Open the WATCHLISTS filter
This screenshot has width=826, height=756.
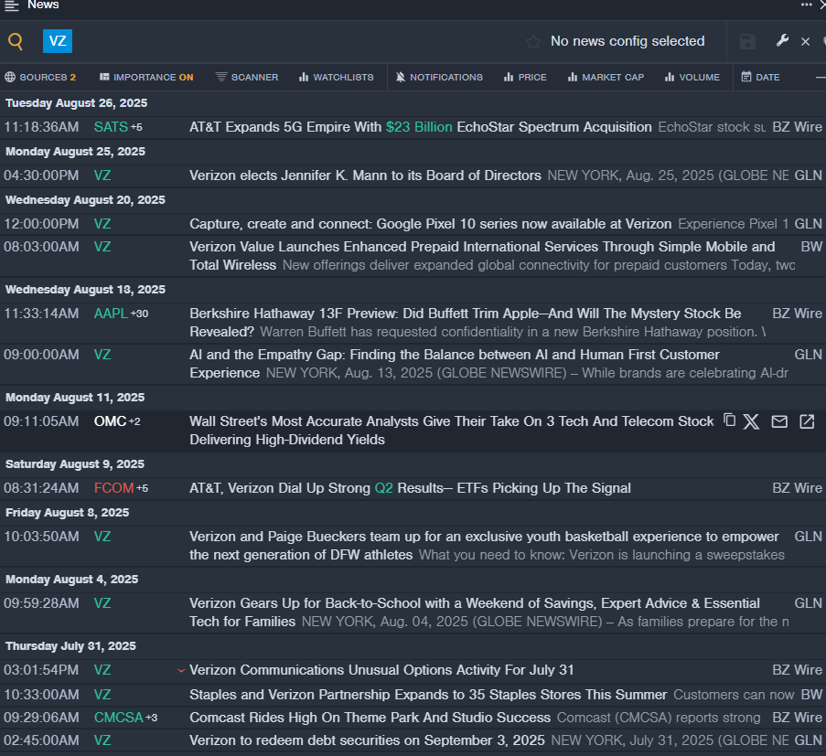coord(336,78)
